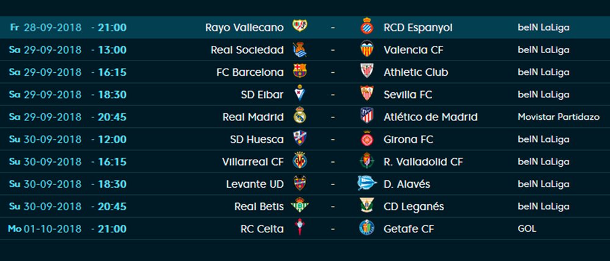Click the CD Leganés team name
Screen dimensions: 610x261
413,207
